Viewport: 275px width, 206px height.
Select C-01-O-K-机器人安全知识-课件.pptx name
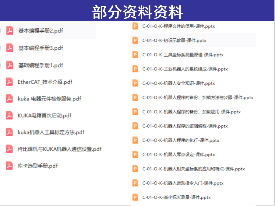pyautogui.click(x=178, y=83)
